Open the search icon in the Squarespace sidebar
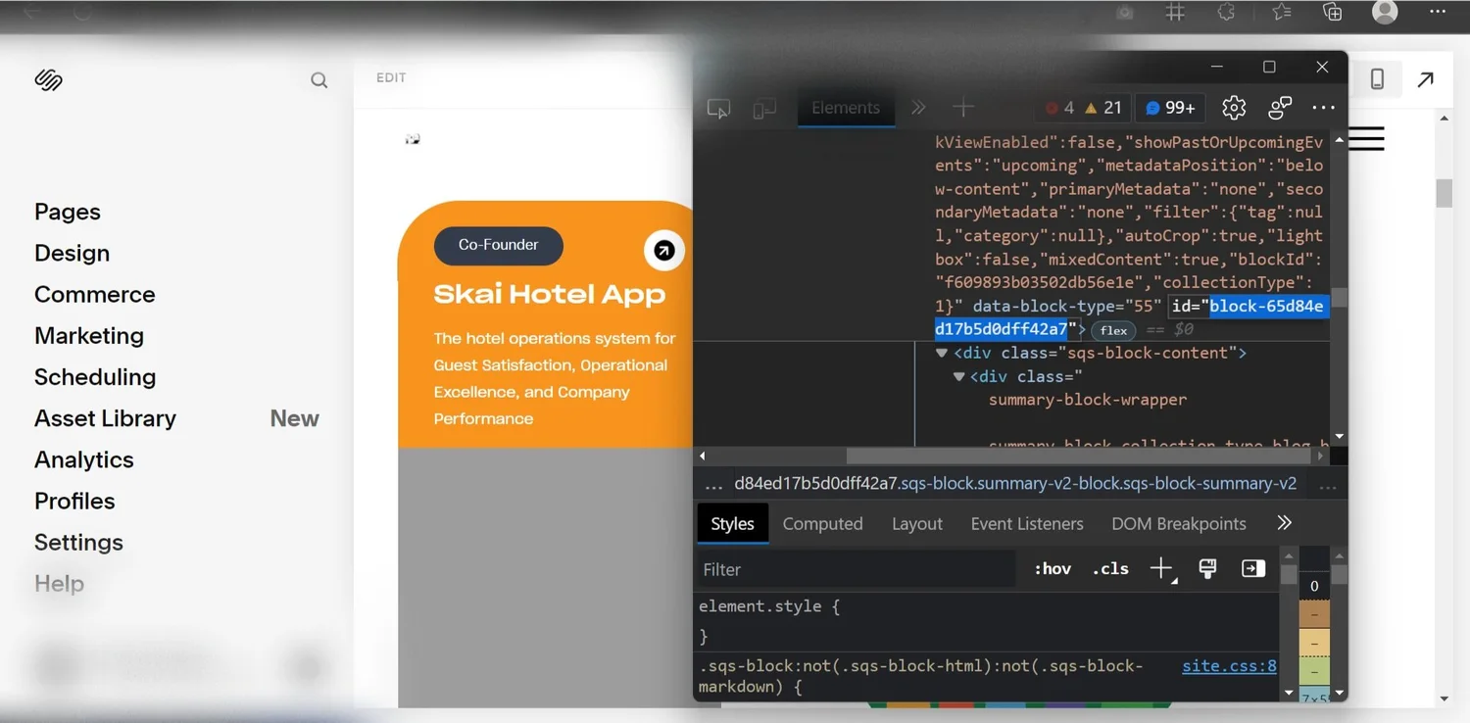This screenshot has height=723, width=1470. pyautogui.click(x=318, y=80)
